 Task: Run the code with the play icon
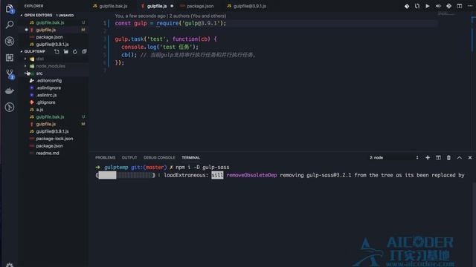point(428,6)
